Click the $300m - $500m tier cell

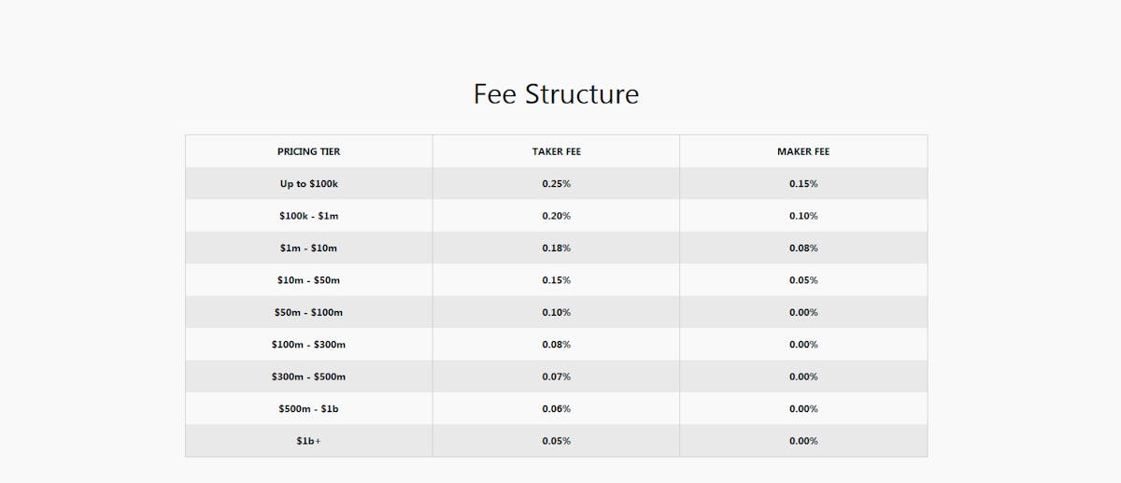coord(309,376)
